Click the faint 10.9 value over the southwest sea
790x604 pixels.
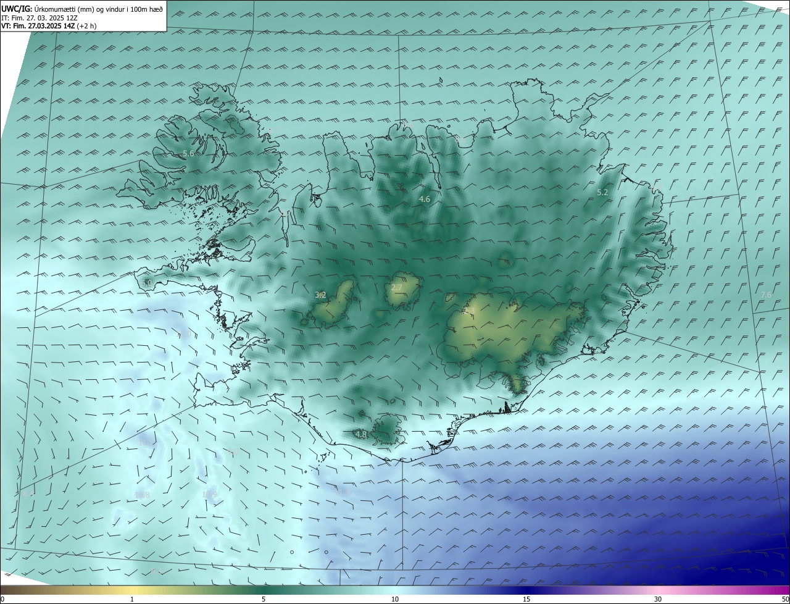click(210, 495)
